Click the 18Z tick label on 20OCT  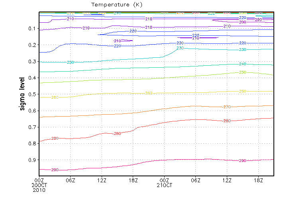coord(133,181)
